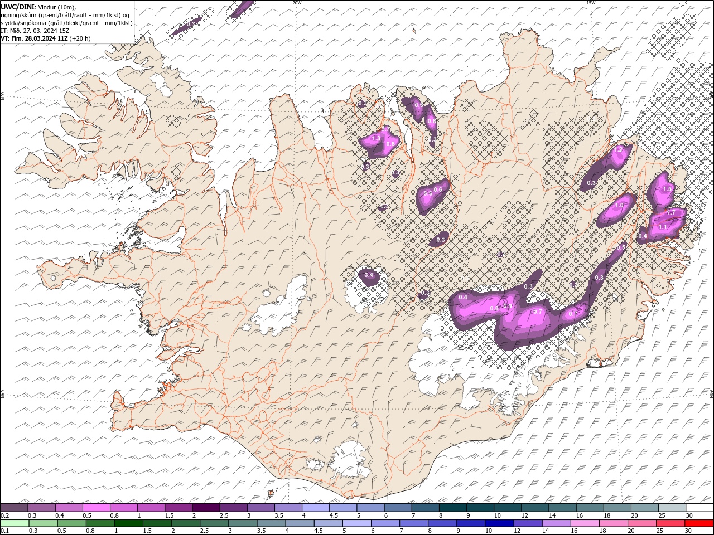714x535 pixels.
Task: Select the 'VT: Fim. 28.03.2024 11Z' valid time text
Action: tap(35, 38)
